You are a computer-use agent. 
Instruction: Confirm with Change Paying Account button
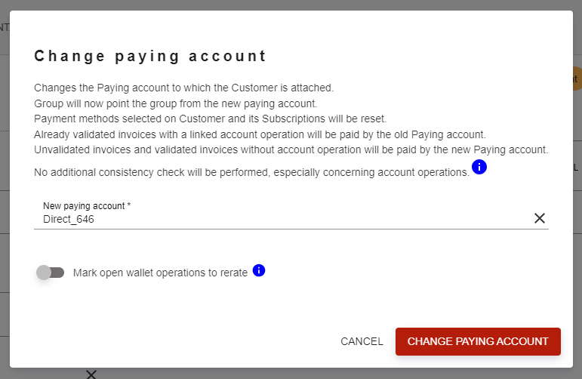(x=478, y=341)
